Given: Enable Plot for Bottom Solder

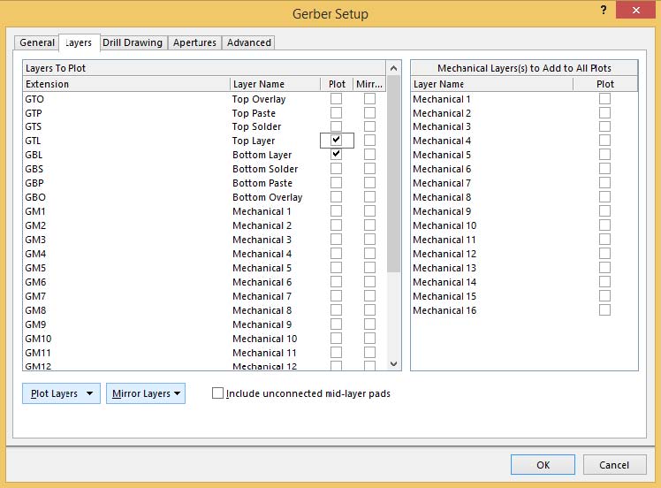Looking at the screenshot, I should coord(336,169).
